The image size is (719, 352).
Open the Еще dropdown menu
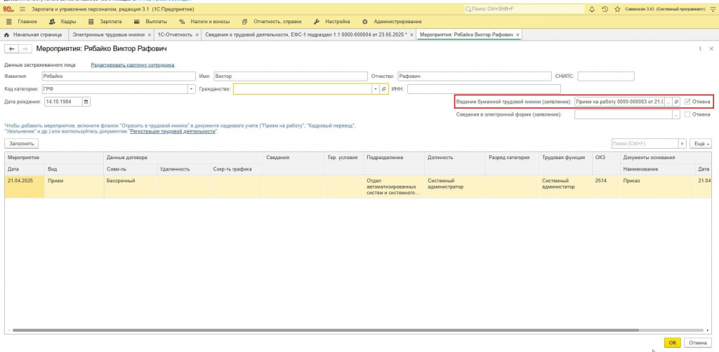[701, 144]
